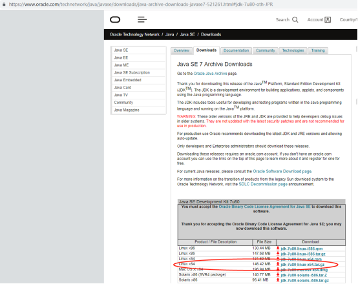Select the Downloads tab

point(206,50)
